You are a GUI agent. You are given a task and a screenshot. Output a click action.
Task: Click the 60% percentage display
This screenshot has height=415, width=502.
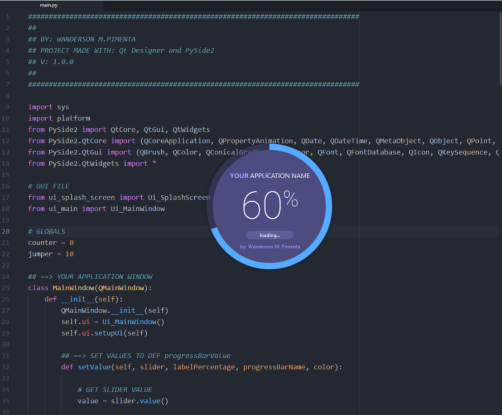click(x=270, y=205)
